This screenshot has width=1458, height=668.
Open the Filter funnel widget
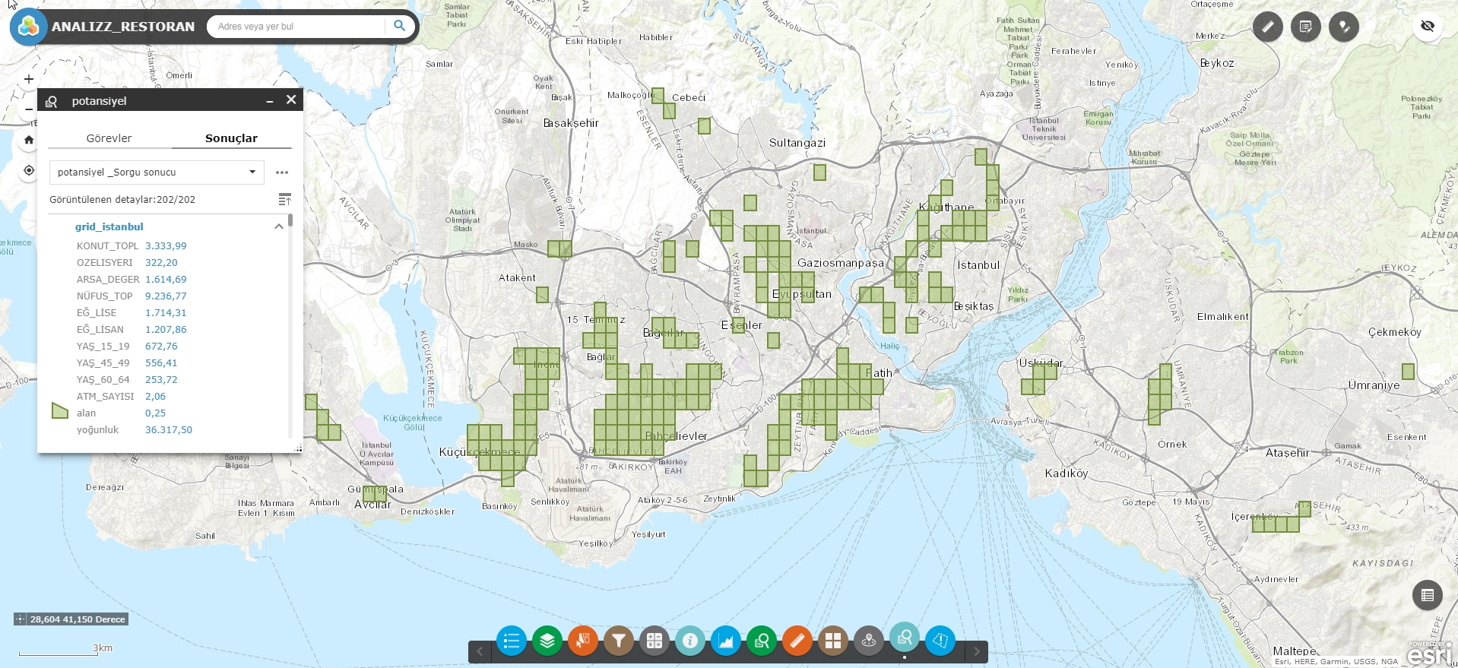[619, 641]
